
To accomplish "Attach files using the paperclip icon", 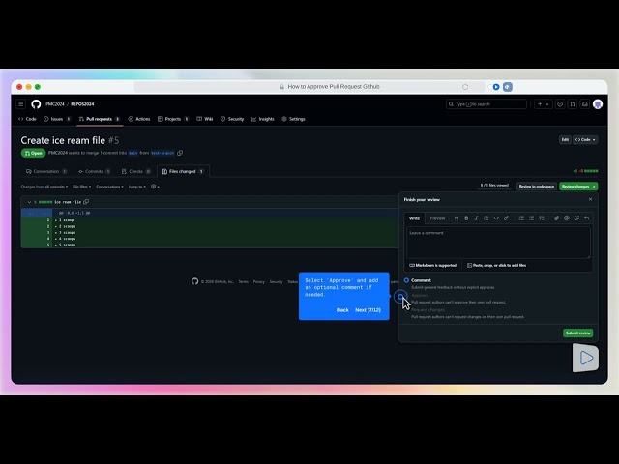I will (557, 218).
